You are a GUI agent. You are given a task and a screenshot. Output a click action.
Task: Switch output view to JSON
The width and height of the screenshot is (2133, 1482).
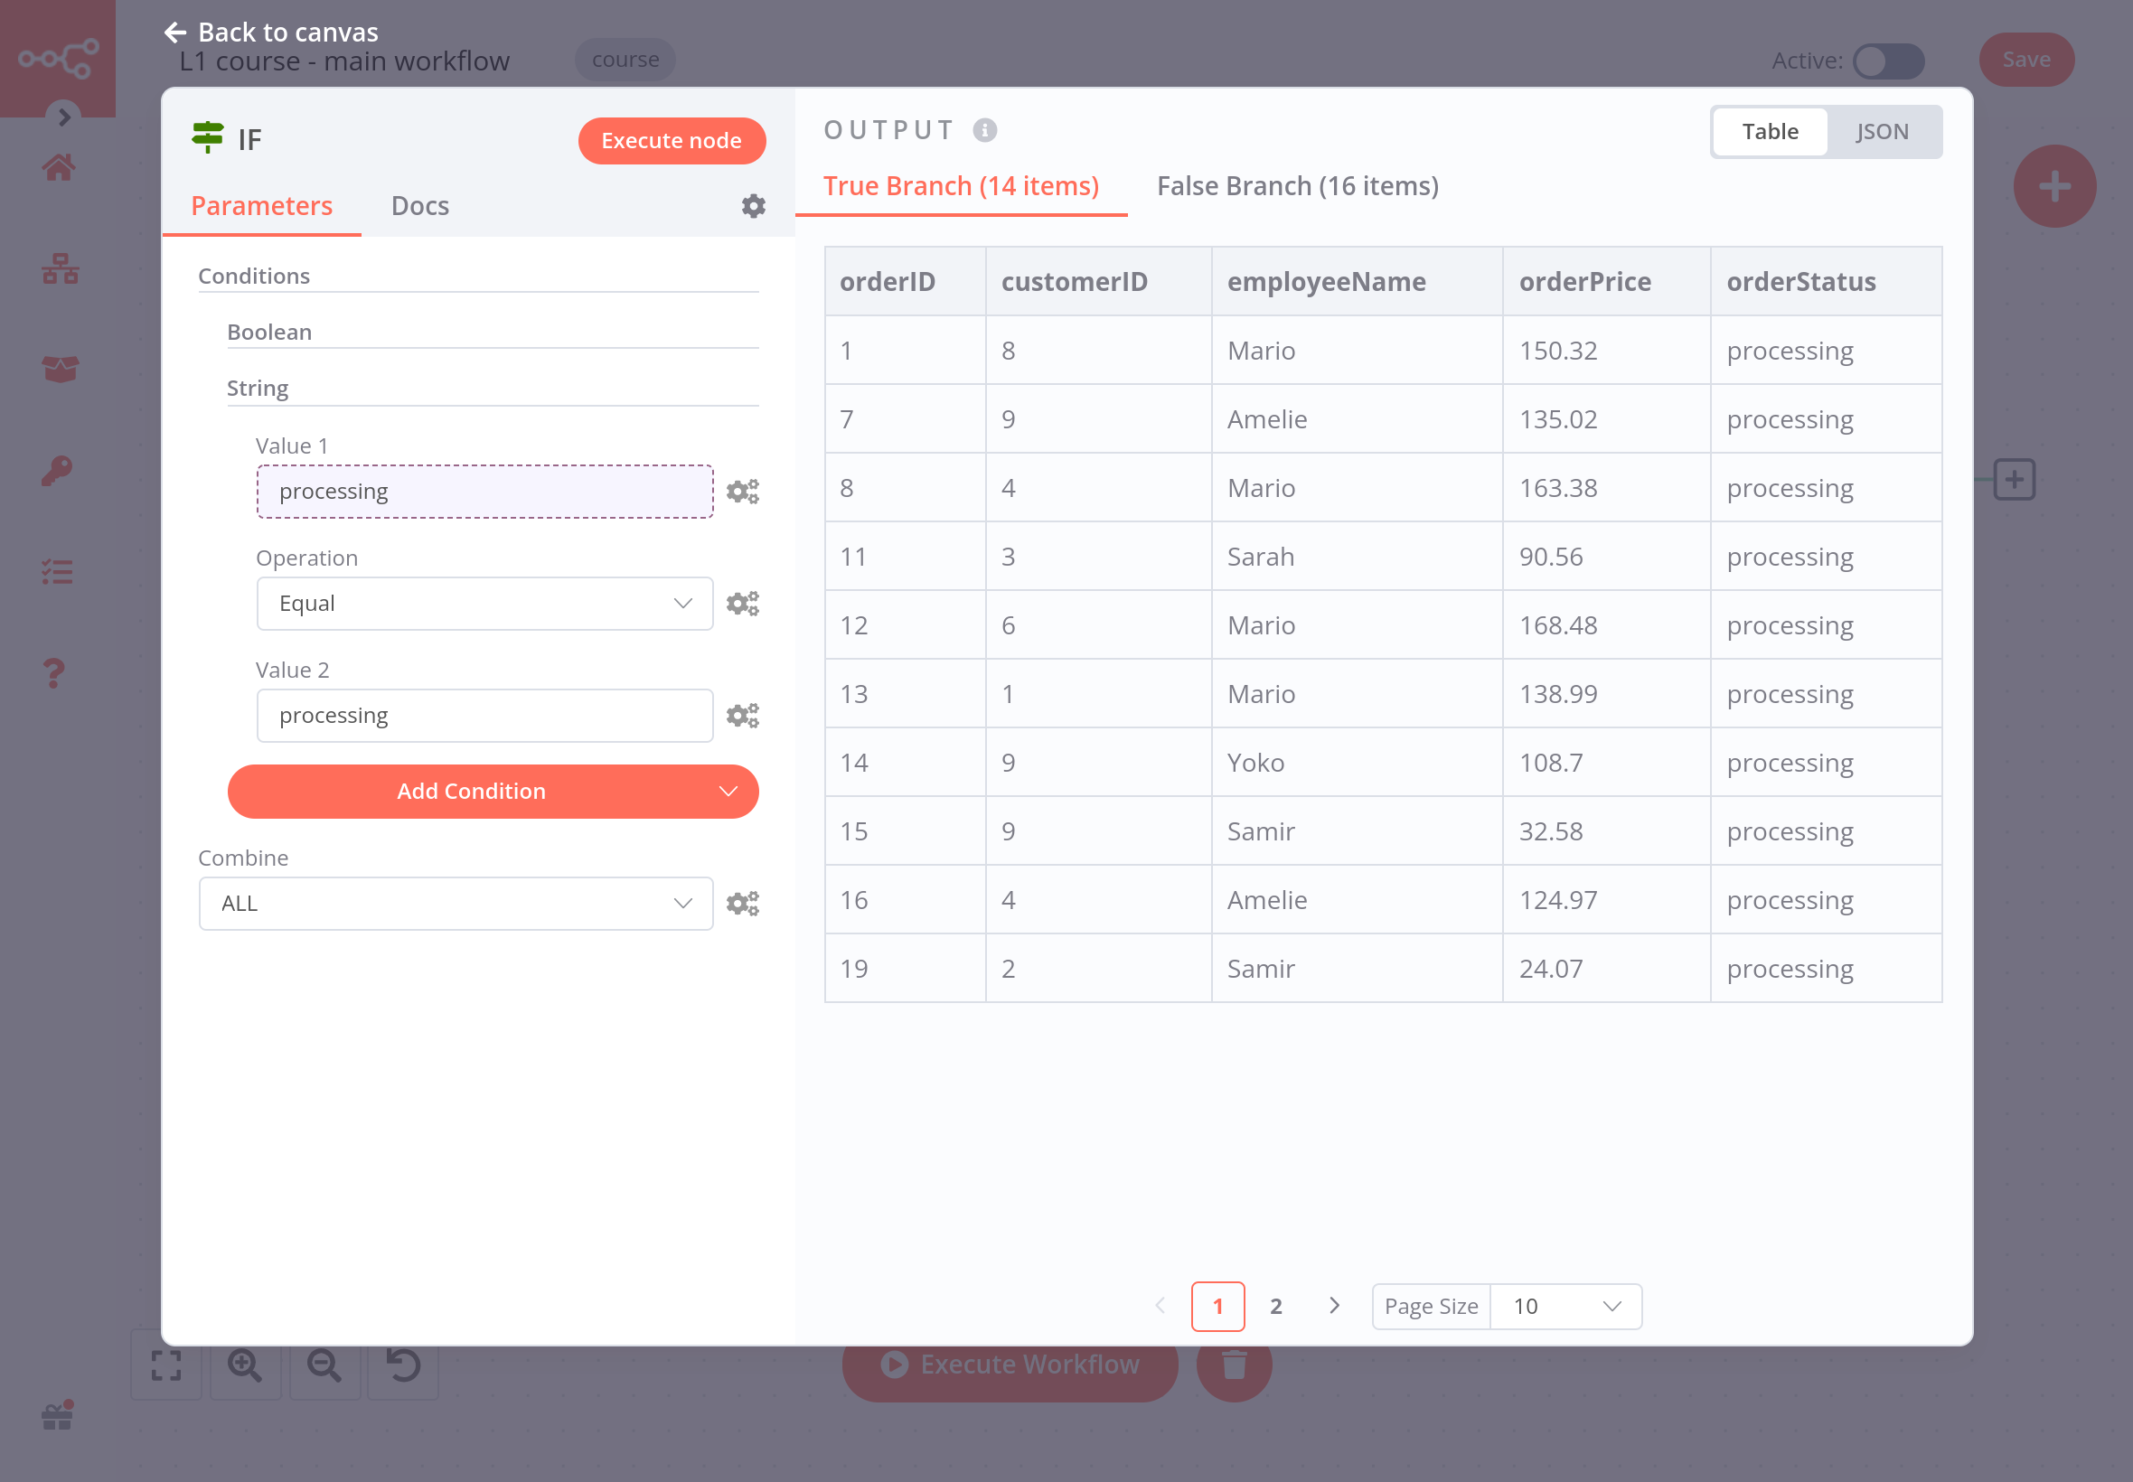(x=1882, y=132)
